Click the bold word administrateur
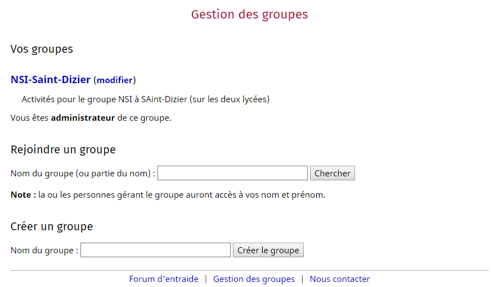This screenshot has height=287, width=494. [x=83, y=118]
